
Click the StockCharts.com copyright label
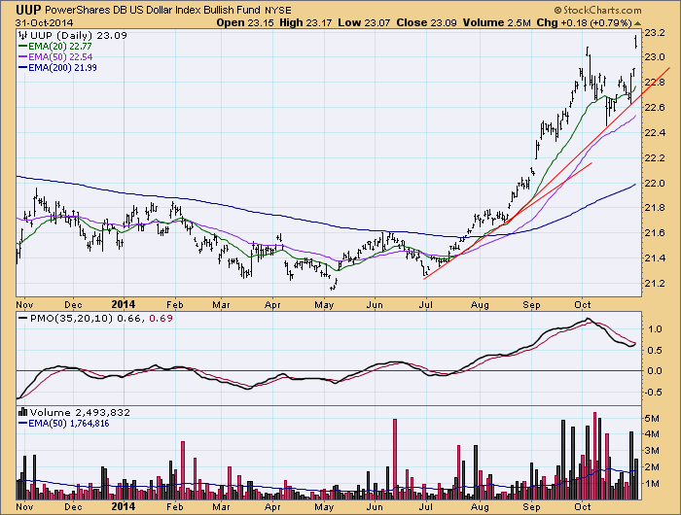[597, 10]
